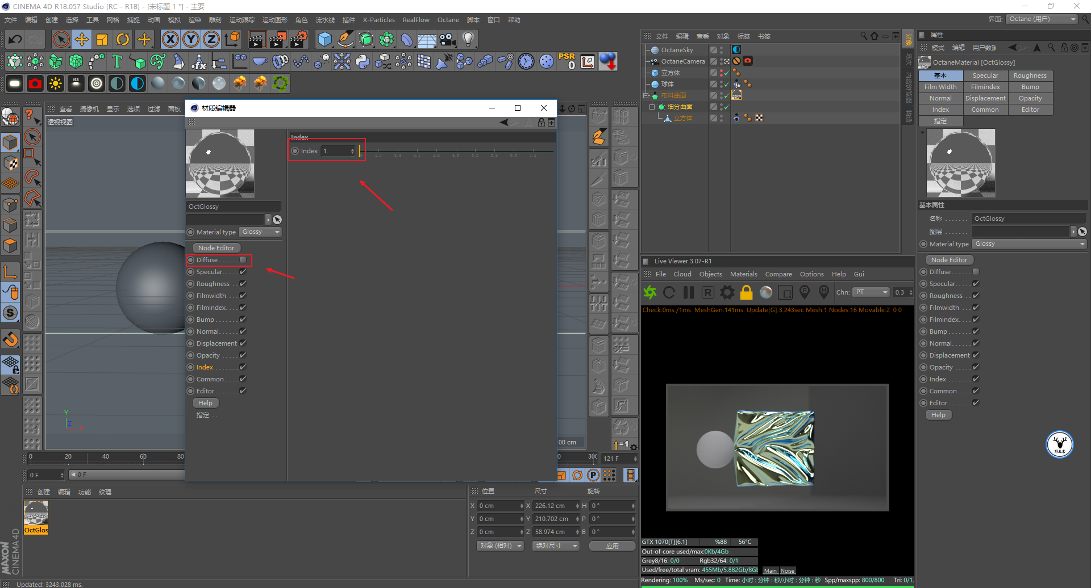Click the Camera object icon

448,39
